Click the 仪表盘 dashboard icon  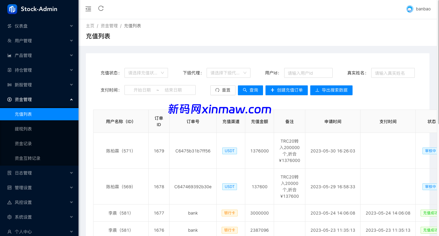[10, 26]
